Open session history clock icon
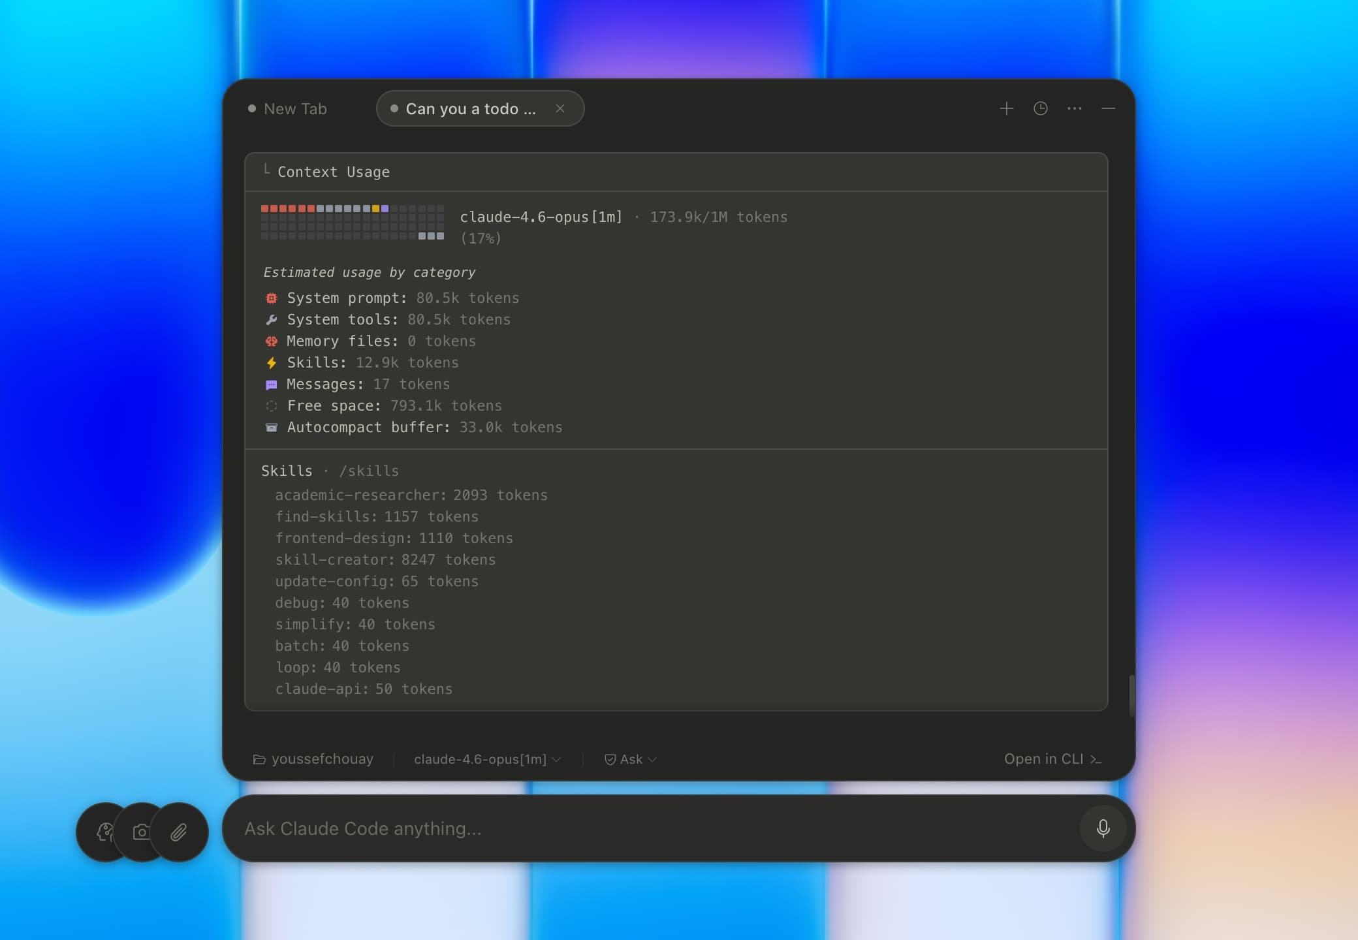This screenshot has width=1358, height=940. [1040, 108]
